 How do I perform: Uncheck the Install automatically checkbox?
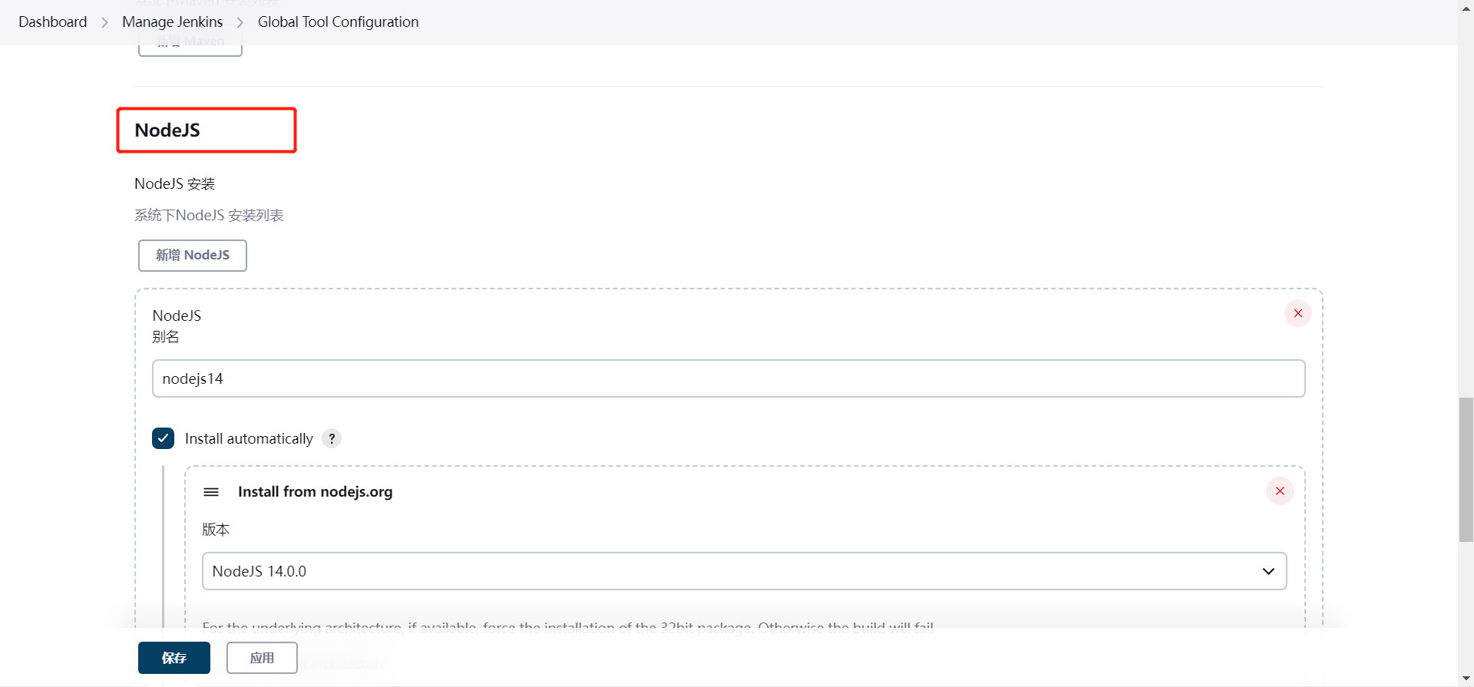tap(163, 438)
